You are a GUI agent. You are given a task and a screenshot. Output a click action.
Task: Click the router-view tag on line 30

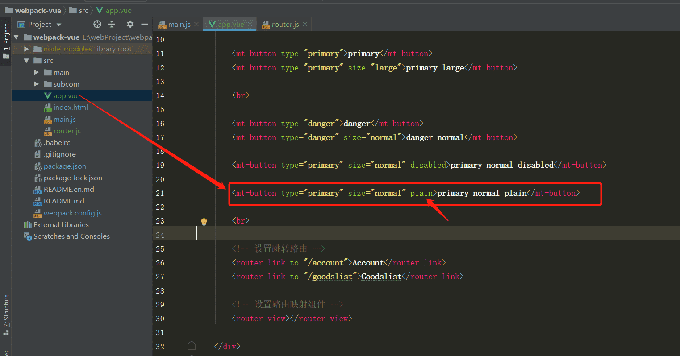[261, 319]
